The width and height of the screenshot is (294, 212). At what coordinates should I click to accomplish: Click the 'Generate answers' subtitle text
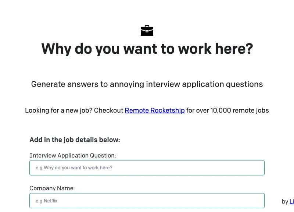(147, 84)
